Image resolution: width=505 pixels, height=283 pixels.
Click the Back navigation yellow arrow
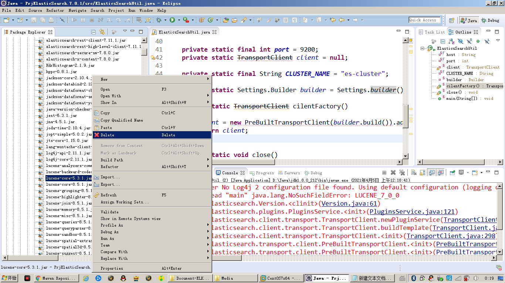point(342,20)
